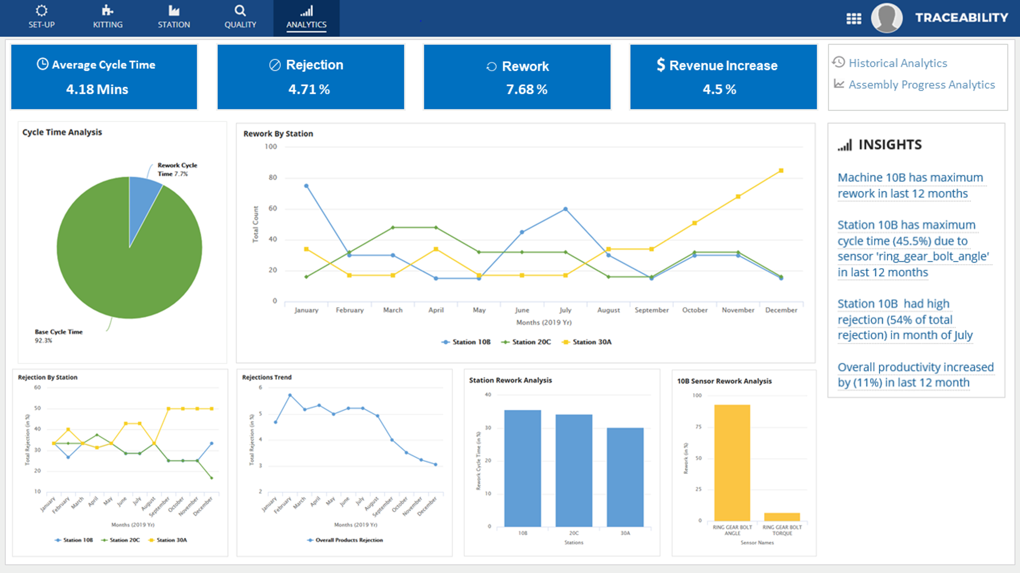Toggle Station 20C in Rejection By Station legend
Image resolution: width=1020 pixels, height=573 pixels.
tap(120, 540)
